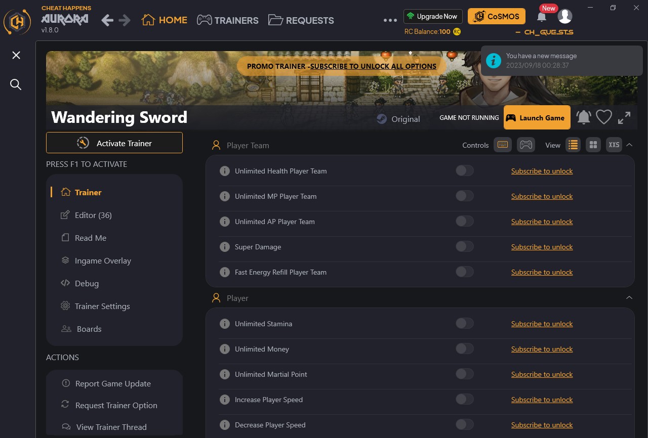Toggle Increase Player Speed
This screenshot has height=438, width=648.
point(465,399)
